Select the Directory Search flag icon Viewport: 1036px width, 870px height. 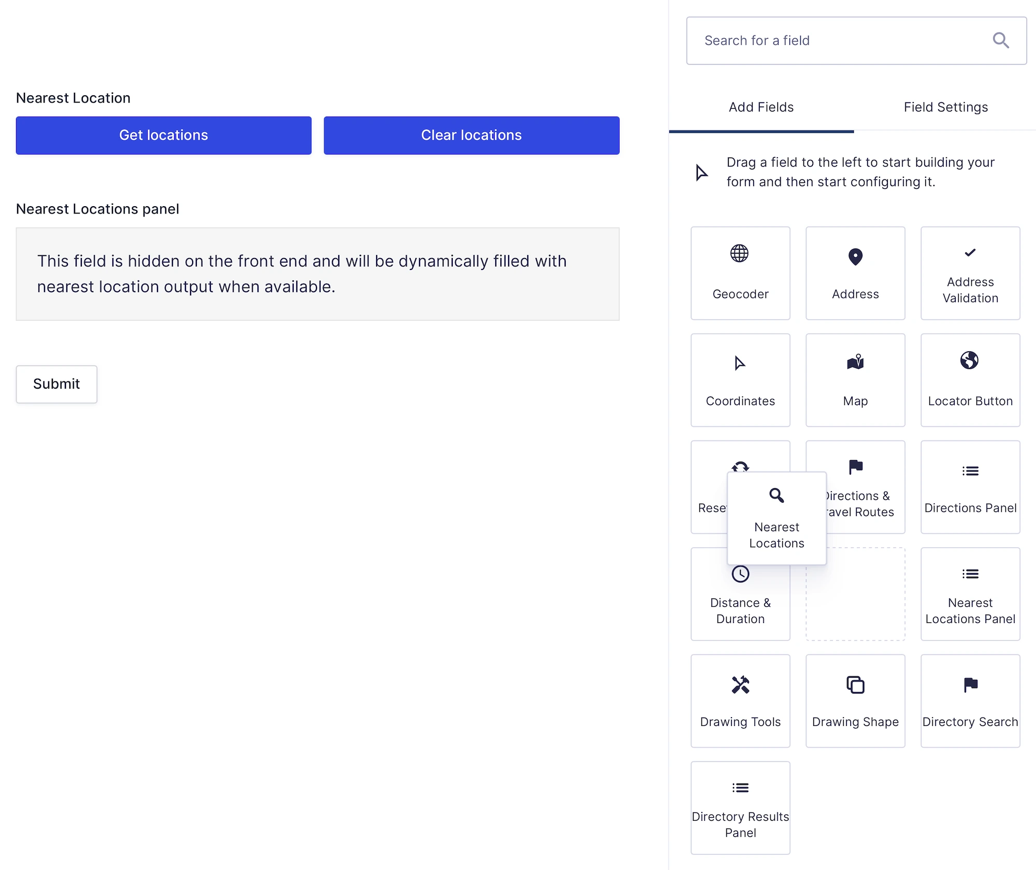click(971, 684)
